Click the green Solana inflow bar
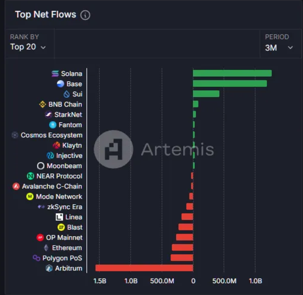 (232, 73)
